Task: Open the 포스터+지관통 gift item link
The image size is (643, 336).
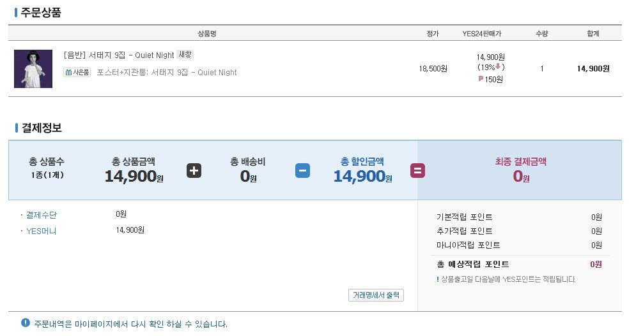Action: (x=166, y=73)
